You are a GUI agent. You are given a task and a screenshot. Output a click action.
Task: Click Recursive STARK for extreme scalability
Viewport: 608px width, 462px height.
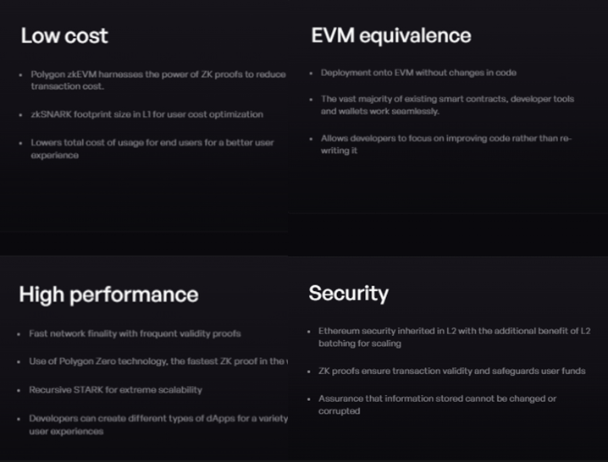point(115,390)
